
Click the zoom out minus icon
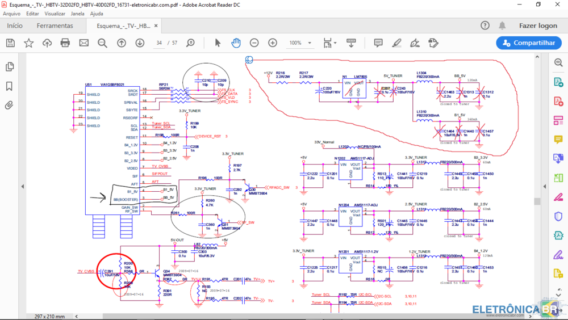pyautogui.click(x=254, y=43)
